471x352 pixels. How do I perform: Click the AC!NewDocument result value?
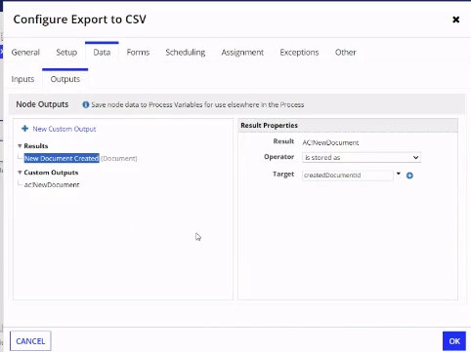330,142
